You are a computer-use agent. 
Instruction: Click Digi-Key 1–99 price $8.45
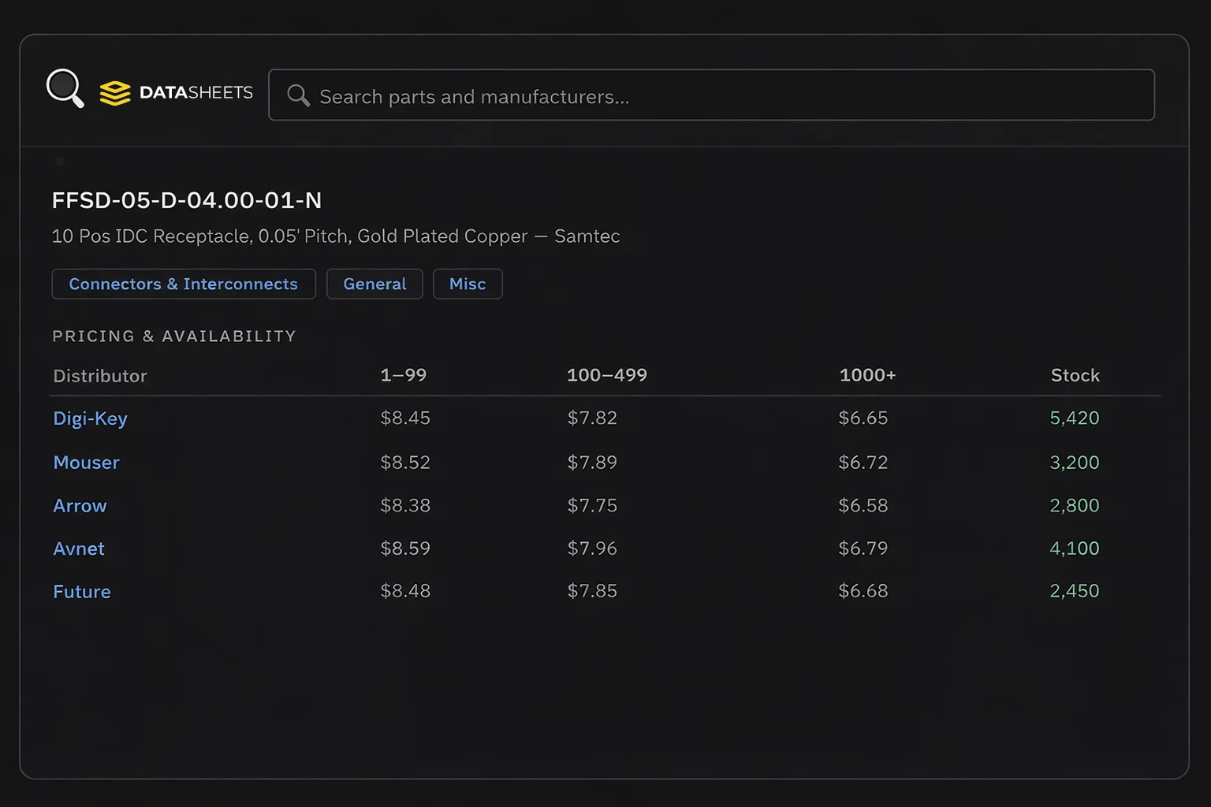point(405,418)
